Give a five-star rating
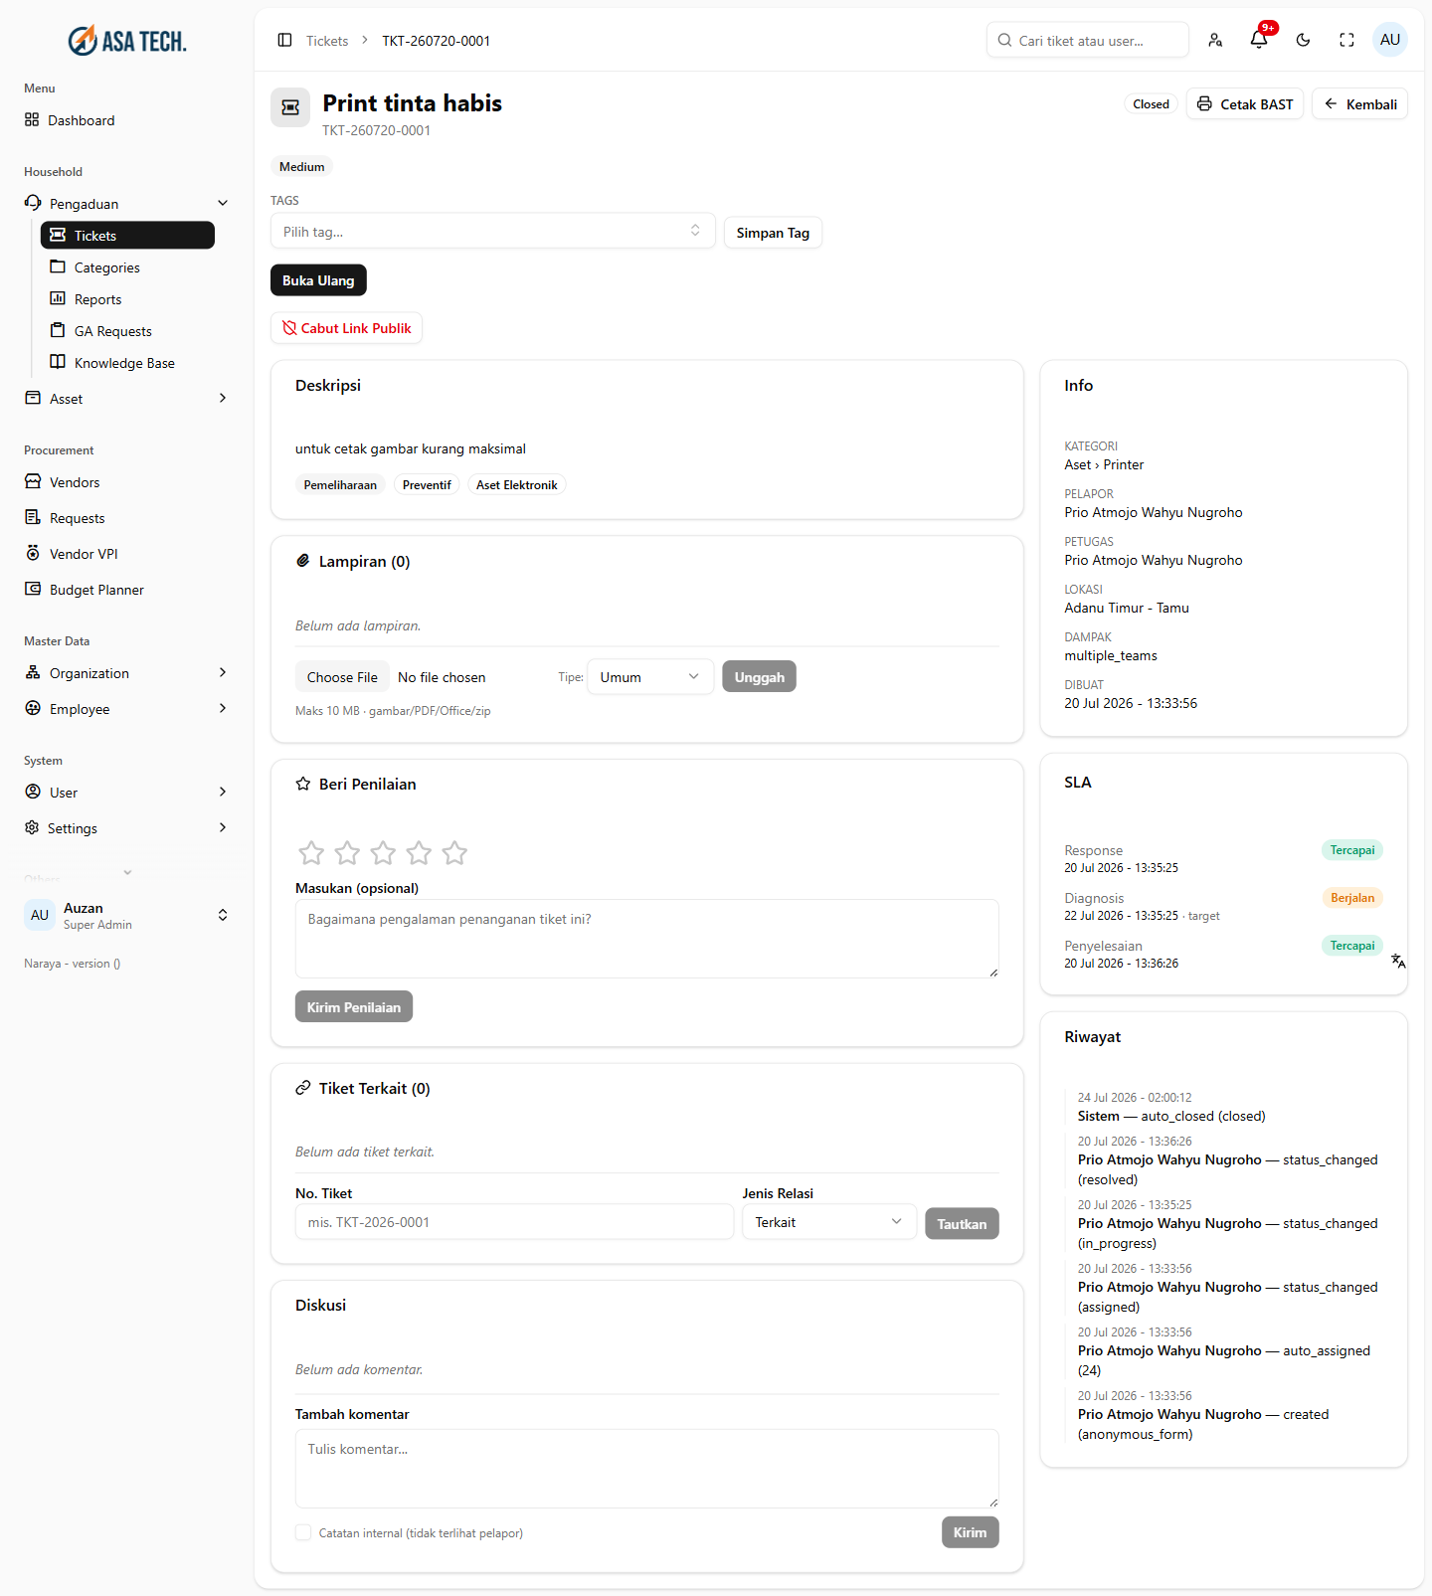 point(454,852)
